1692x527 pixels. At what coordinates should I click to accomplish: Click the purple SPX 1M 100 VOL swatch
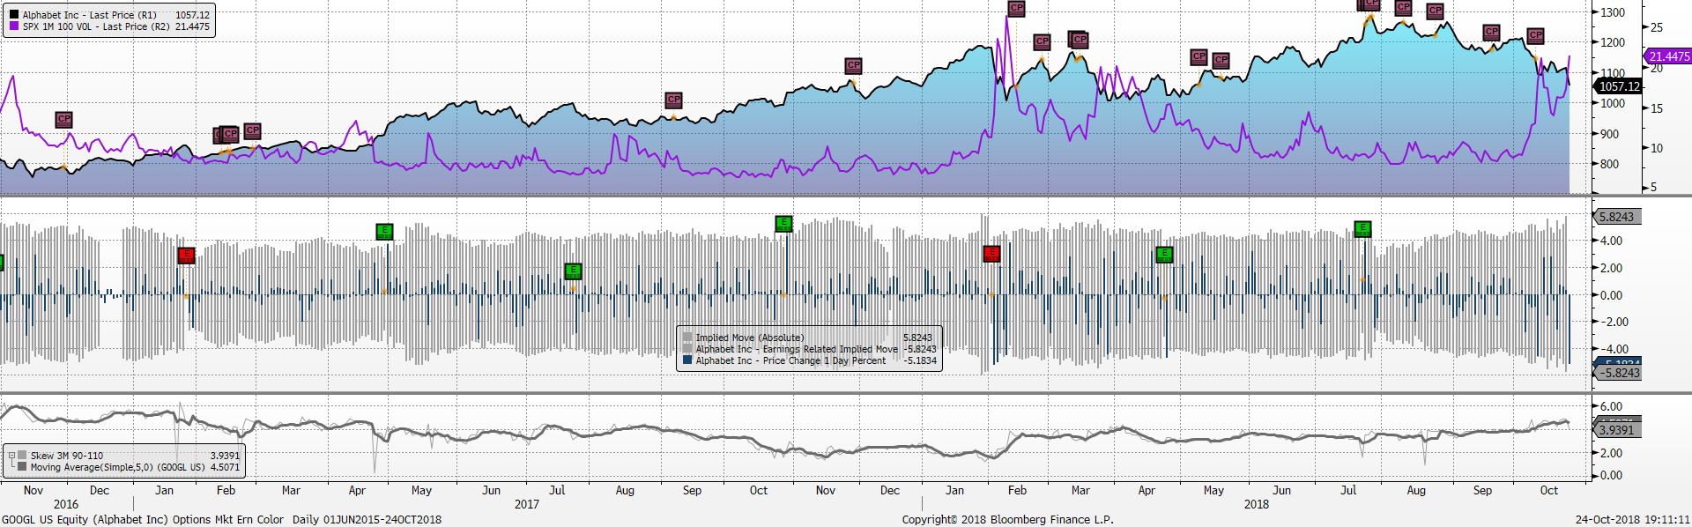point(13,26)
